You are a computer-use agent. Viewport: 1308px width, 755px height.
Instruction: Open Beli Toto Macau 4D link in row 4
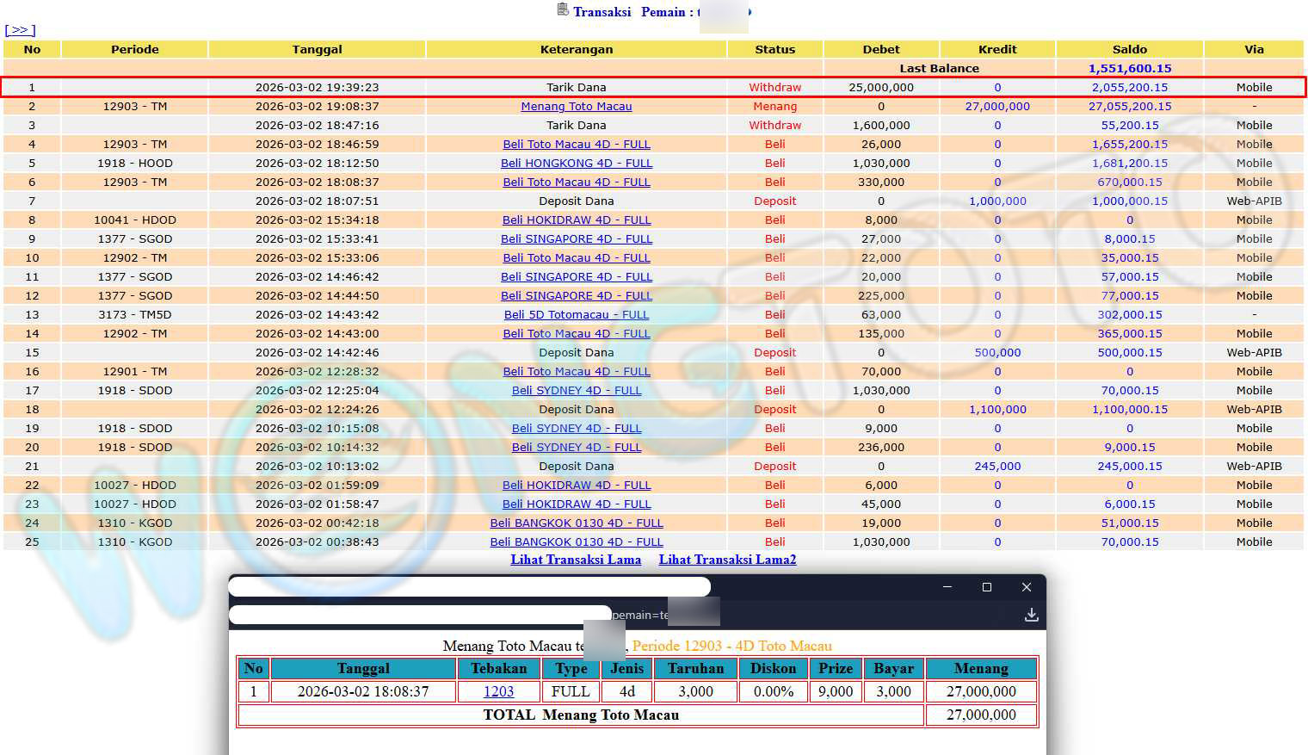tap(576, 145)
